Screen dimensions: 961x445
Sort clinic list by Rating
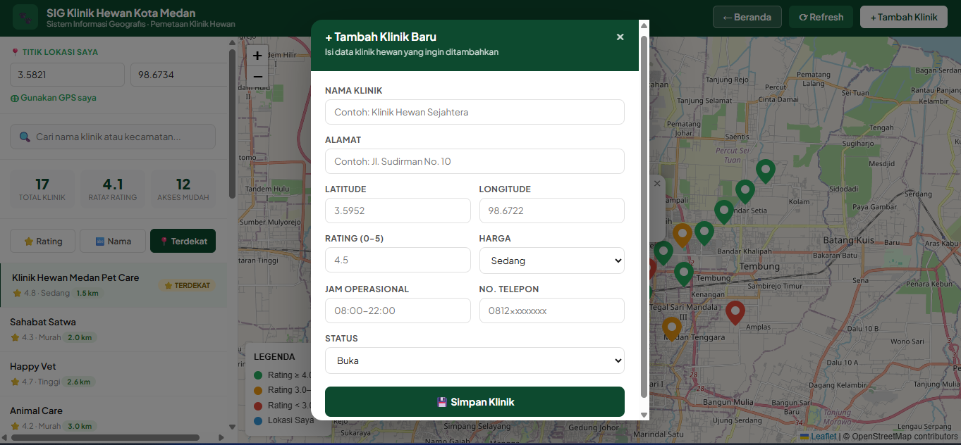(43, 241)
